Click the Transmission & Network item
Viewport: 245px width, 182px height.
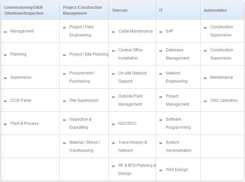pos(133,146)
